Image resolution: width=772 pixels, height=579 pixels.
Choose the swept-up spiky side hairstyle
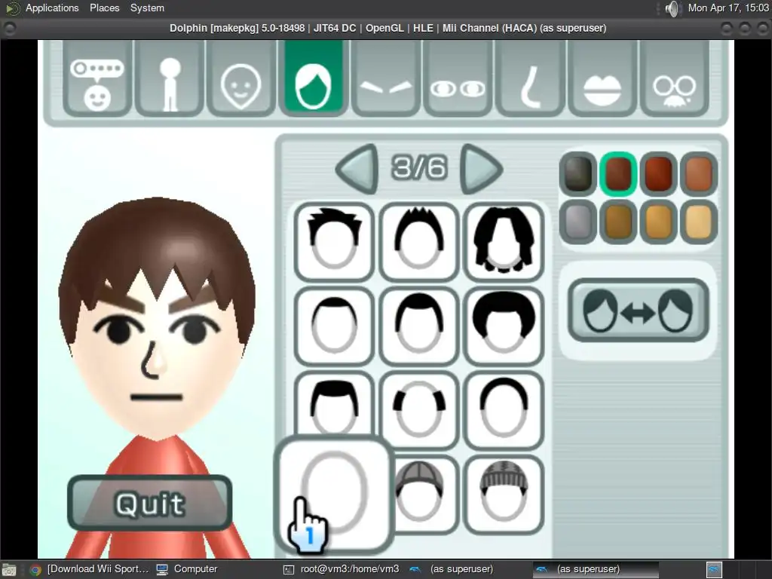pyautogui.click(x=334, y=242)
